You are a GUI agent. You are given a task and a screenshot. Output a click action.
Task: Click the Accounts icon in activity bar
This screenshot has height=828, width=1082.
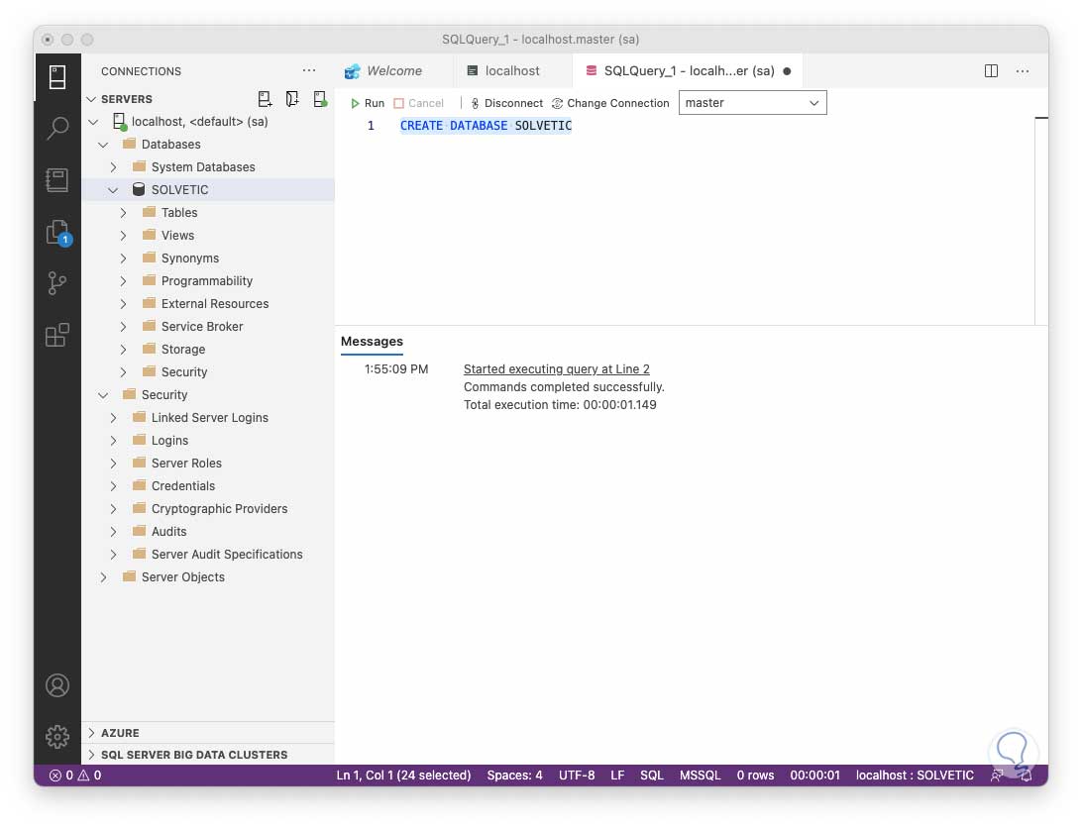click(x=57, y=685)
